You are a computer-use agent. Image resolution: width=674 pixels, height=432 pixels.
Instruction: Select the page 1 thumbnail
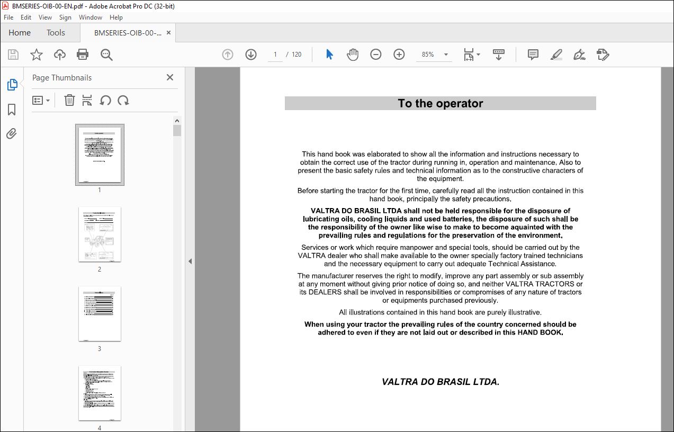(x=100, y=155)
